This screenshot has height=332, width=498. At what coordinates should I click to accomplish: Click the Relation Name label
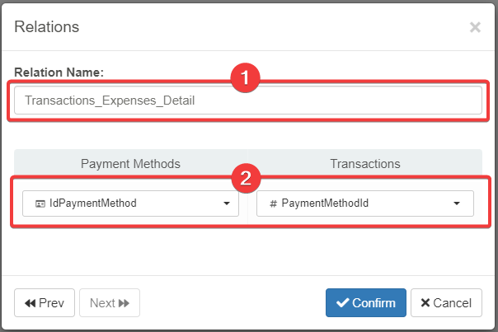59,72
